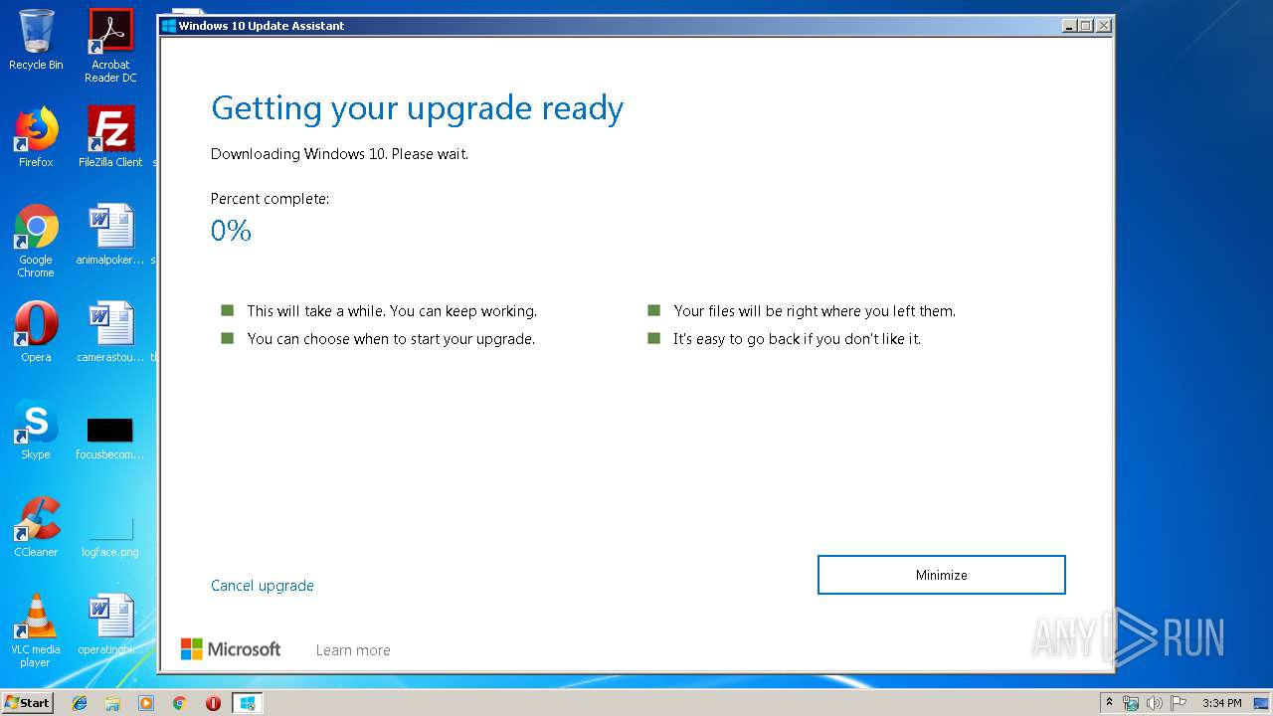Close the Update Assistant window
The width and height of the screenshot is (1273, 716).
pyautogui.click(x=1103, y=26)
